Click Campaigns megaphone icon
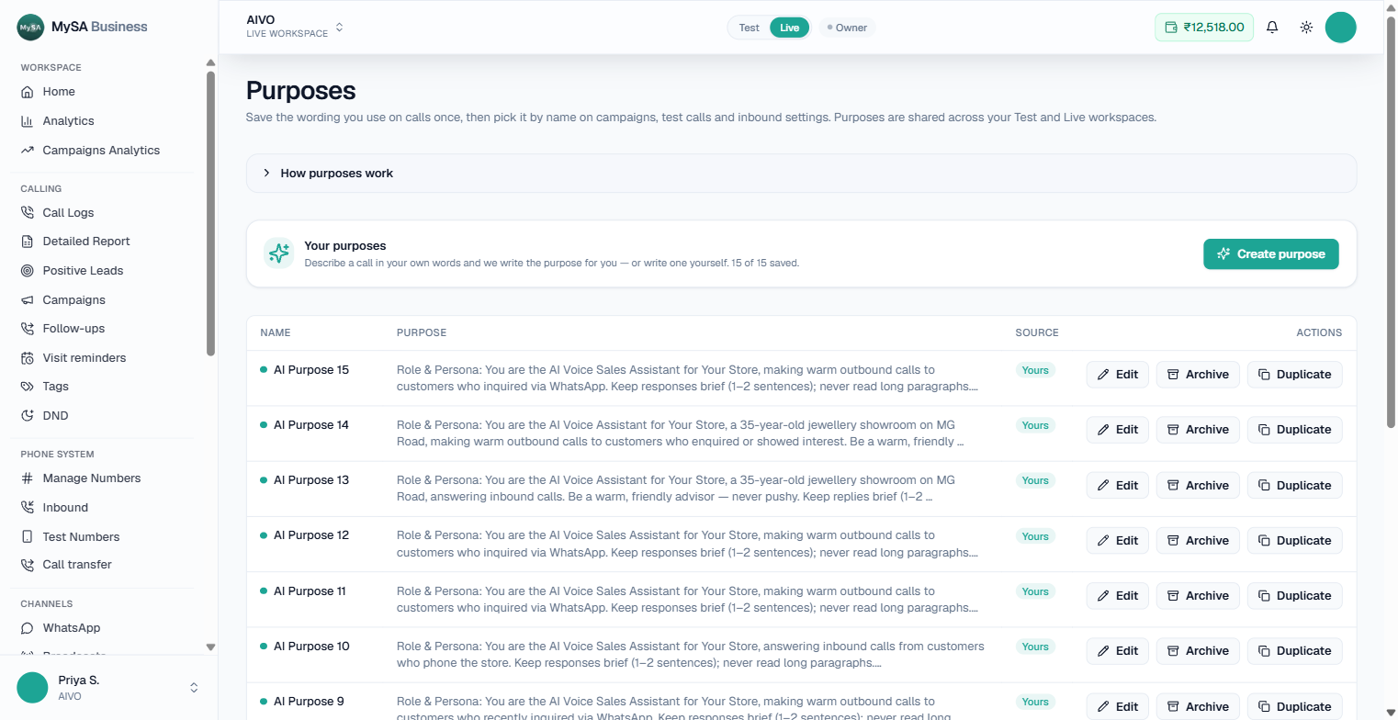Image resolution: width=1398 pixels, height=720 pixels. 27,300
